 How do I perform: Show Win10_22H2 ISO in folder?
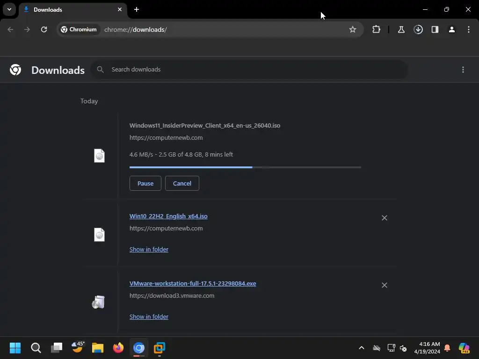[149, 249]
